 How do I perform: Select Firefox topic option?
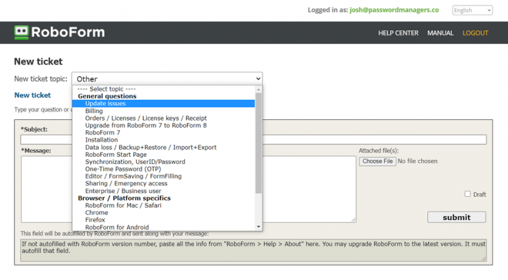[x=95, y=220]
